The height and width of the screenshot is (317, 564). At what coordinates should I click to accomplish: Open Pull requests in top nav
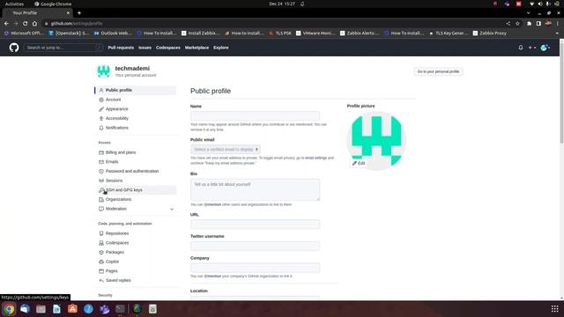pyautogui.click(x=121, y=48)
